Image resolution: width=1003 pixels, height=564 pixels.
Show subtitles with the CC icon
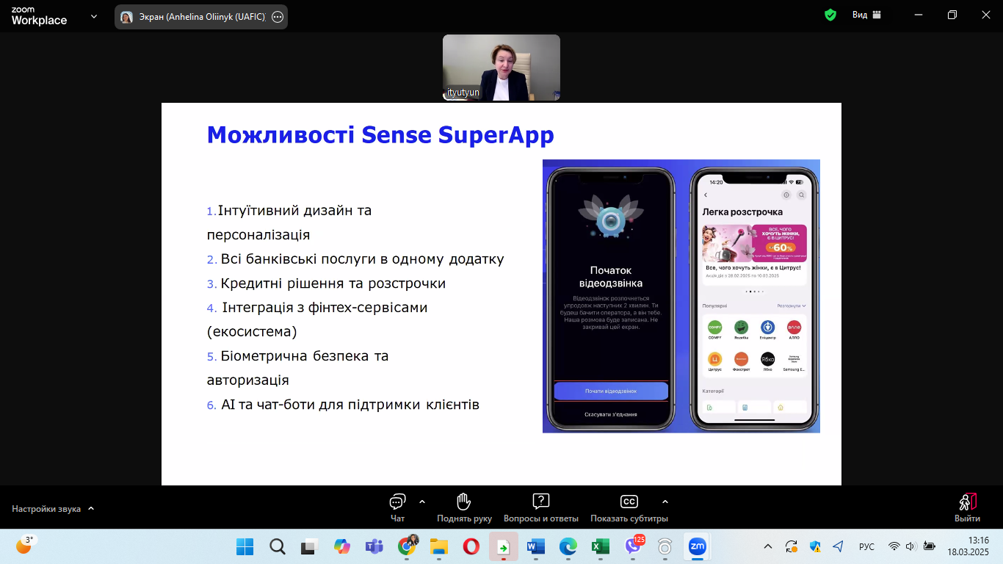click(x=629, y=502)
